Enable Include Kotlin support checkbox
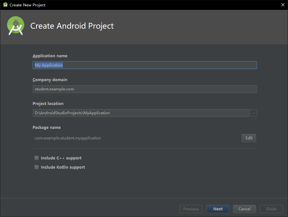This screenshot has width=288, height=217. pyautogui.click(x=36, y=167)
